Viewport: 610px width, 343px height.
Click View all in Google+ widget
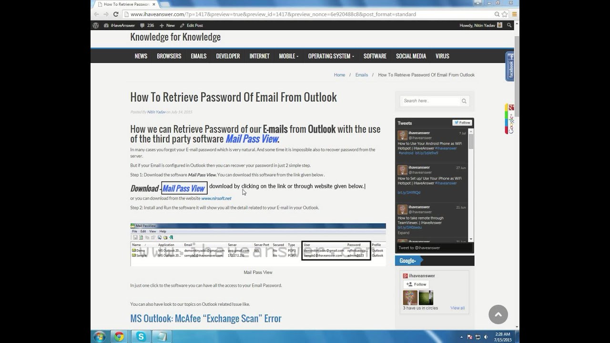pos(457,308)
